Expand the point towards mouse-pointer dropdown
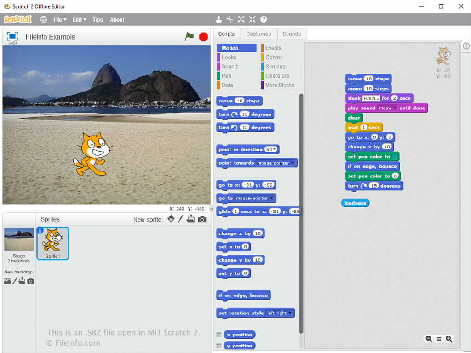This screenshot has height=353, width=471. pyautogui.click(x=293, y=163)
